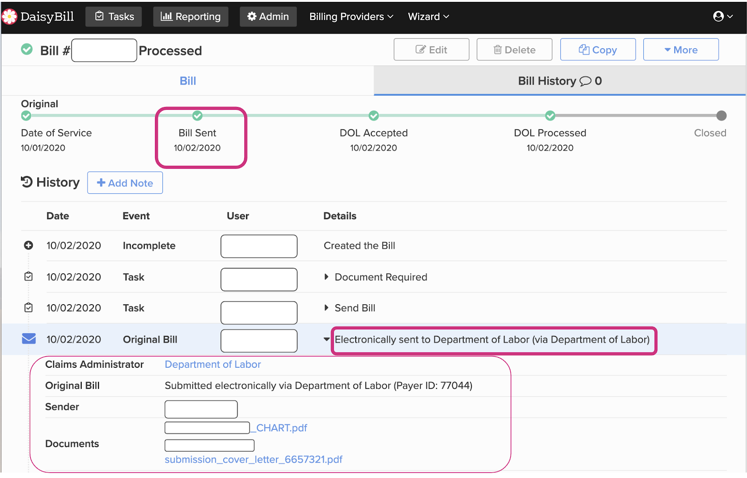Open the Billing Providers dropdown

pyautogui.click(x=351, y=17)
